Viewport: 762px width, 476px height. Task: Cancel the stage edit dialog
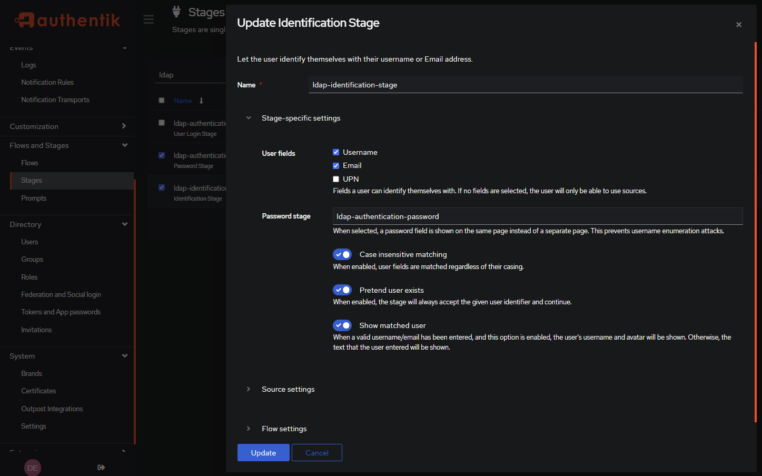coord(316,452)
